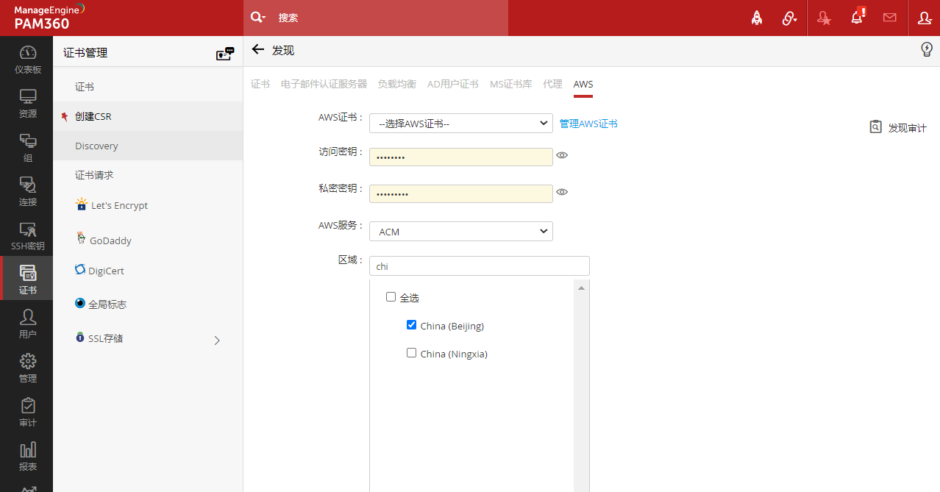Click the 发现审计 clipboard icon
The height and width of the screenshot is (492, 940).
tap(875, 126)
